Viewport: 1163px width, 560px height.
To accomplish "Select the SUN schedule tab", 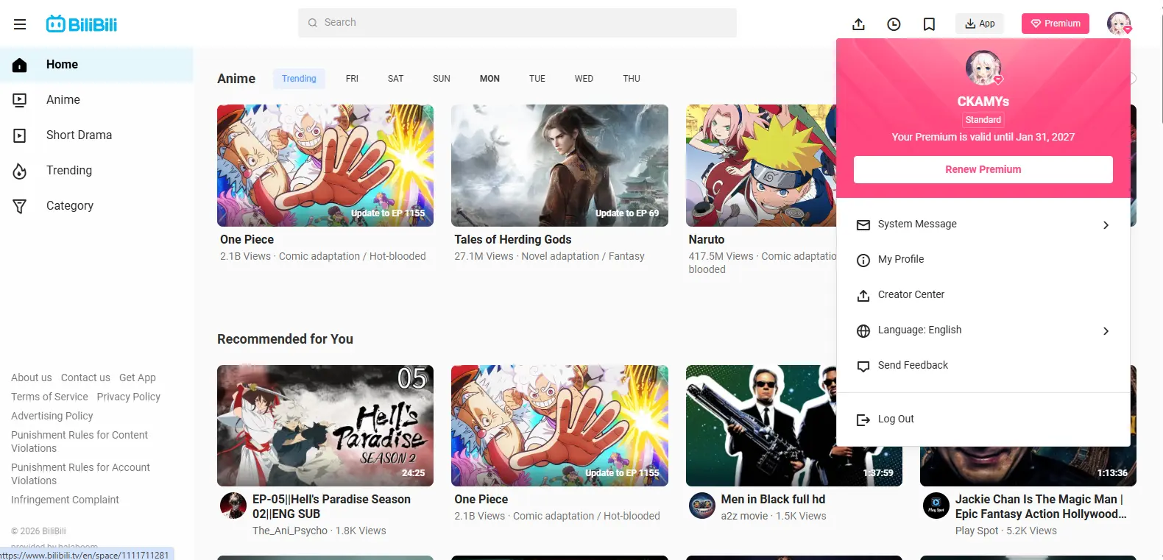I will (442, 79).
